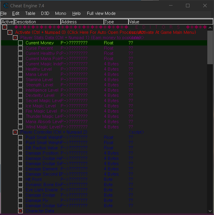Check the Healthy Level box
The image size is (214, 215).
tap(20, 69)
